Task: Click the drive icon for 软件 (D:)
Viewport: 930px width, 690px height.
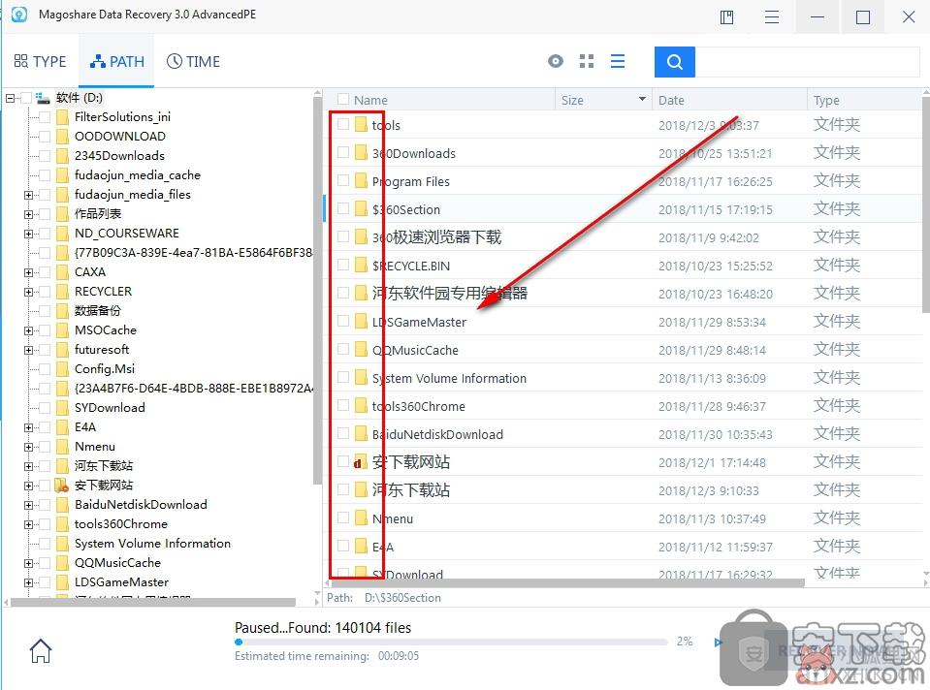Action: pyautogui.click(x=42, y=98)
